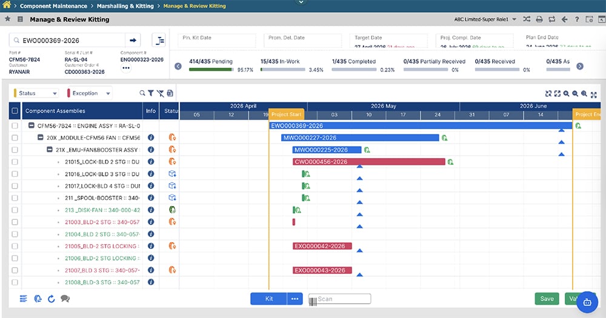Go to next status summary with right arrow
Image resolution: width=606 pixels, height=318 pixels.
580,66
